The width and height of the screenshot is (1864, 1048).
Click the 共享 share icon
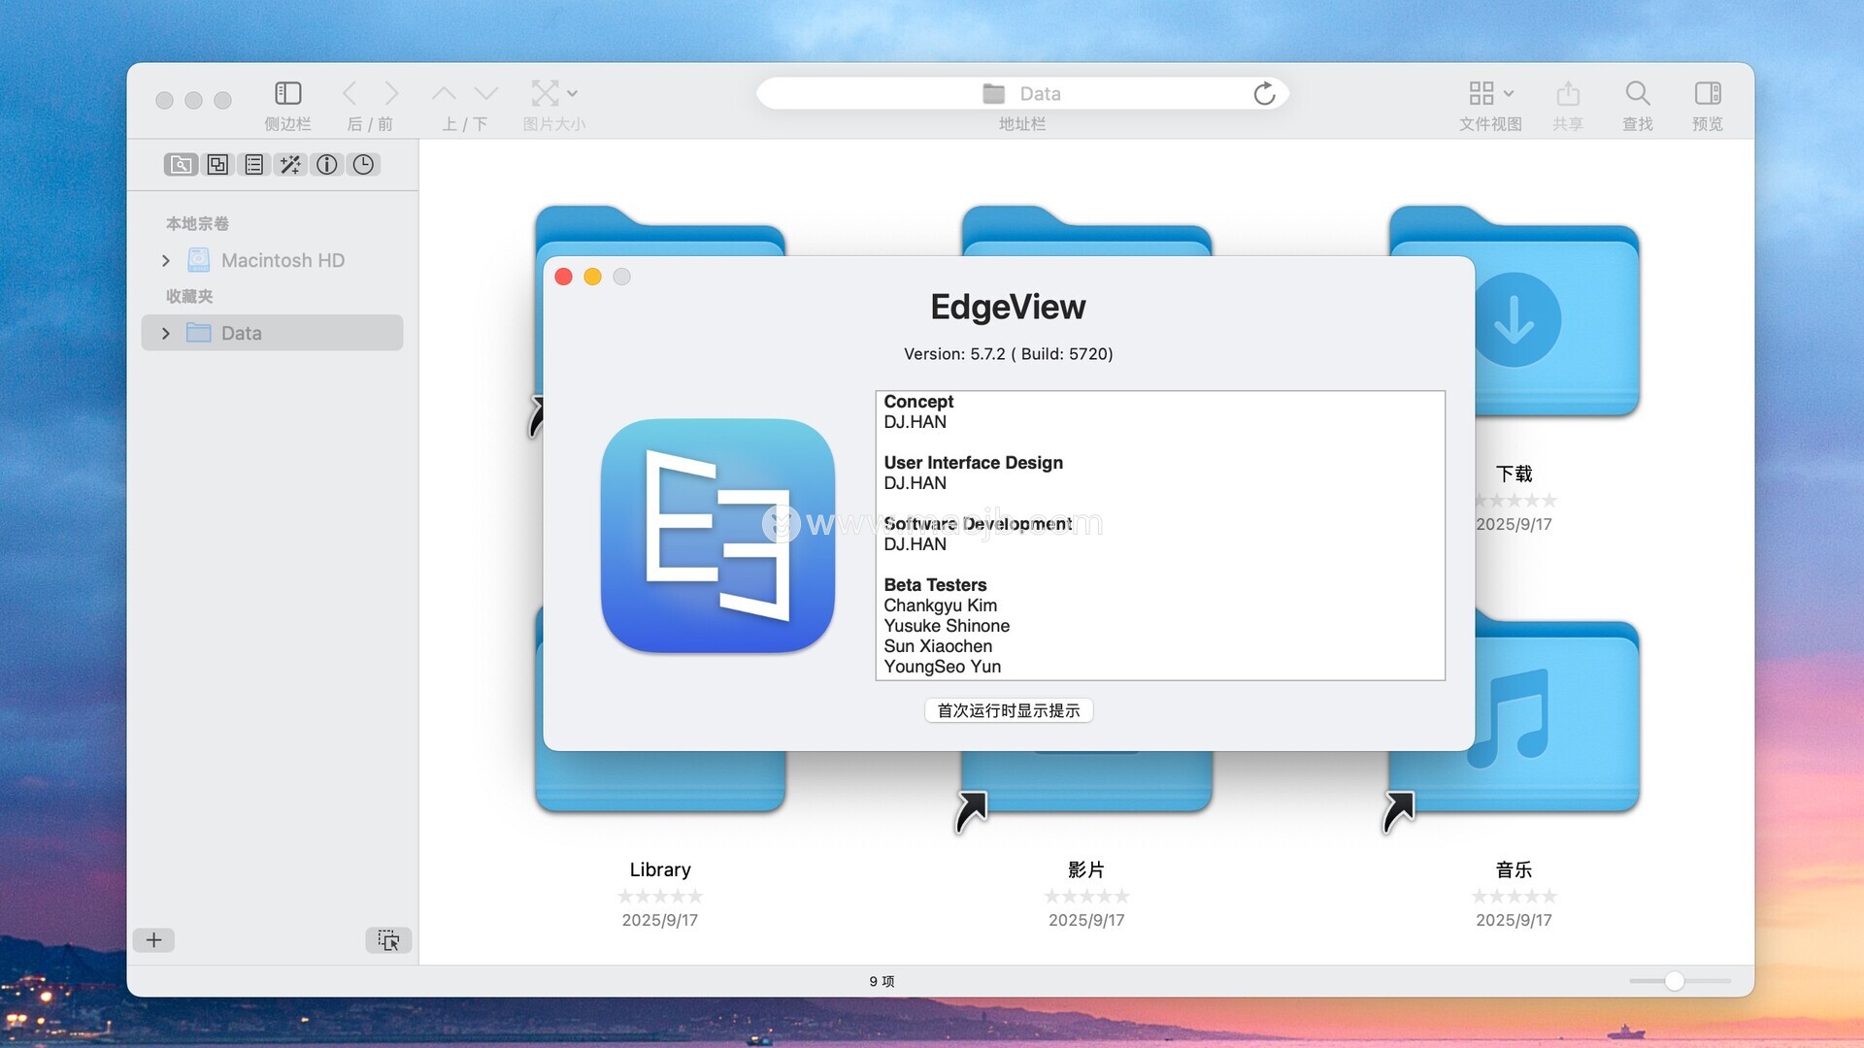[1567, 94]
